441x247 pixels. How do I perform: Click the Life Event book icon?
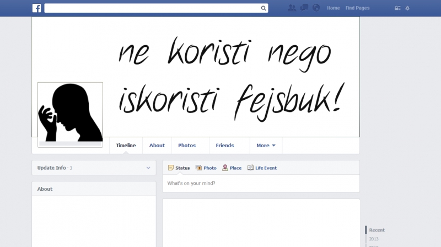[250, 168]
